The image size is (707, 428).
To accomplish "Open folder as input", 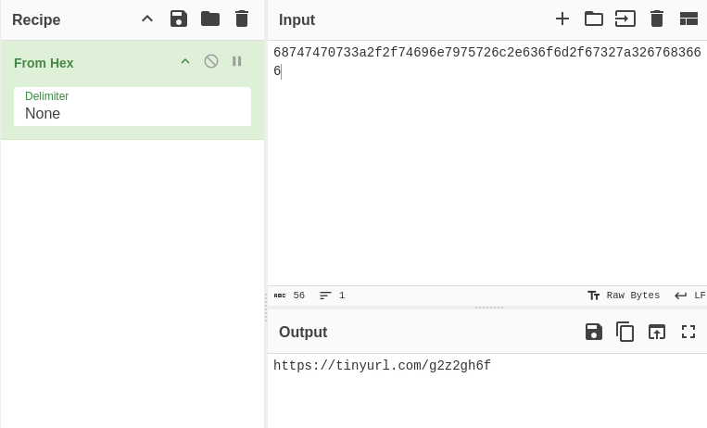I will (594, 19).
